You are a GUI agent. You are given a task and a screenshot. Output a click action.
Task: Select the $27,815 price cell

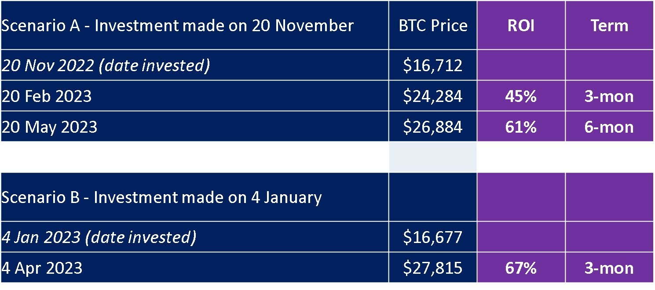click(433, 268)
